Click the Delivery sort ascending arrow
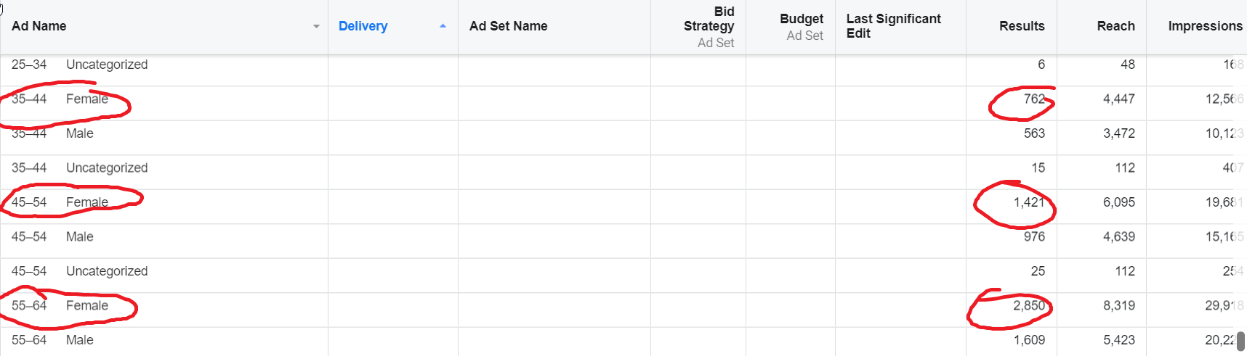Screen dimensions: 1247x356 (x=443, y=26)
